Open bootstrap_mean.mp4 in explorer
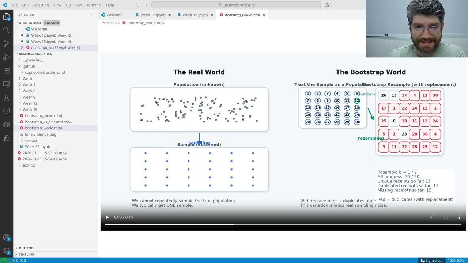Screen dimensions: 468x263 [x=44, y=116]
